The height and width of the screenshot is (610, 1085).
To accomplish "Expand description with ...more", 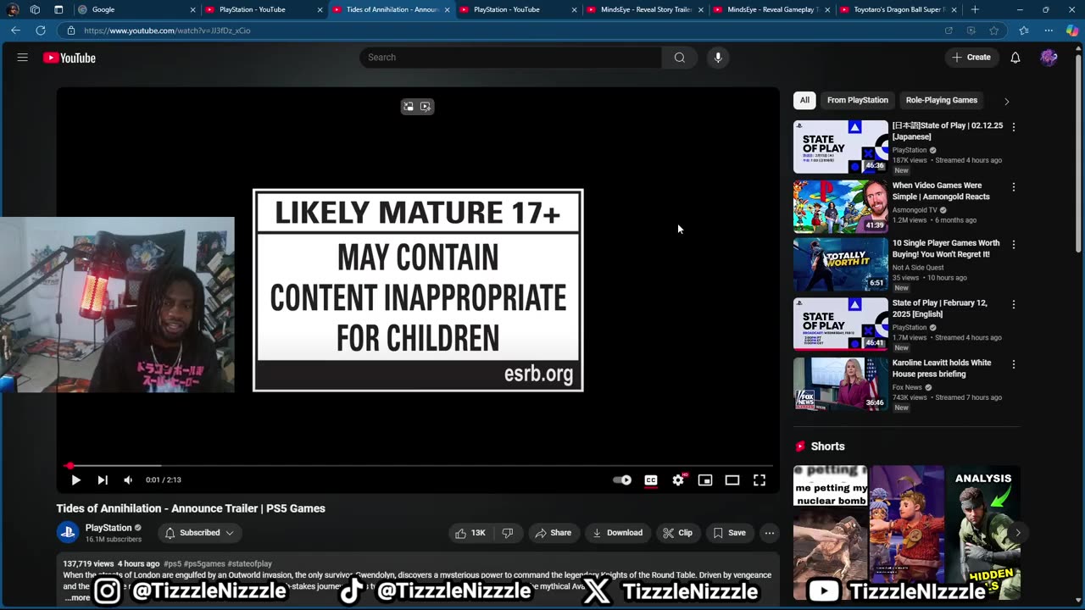I will 77,597.
